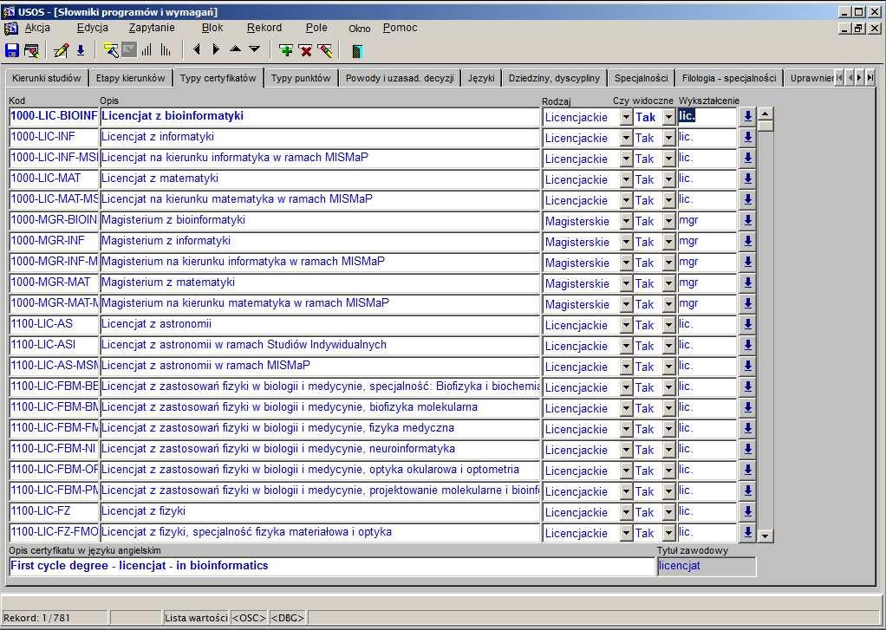The image size is (886, 630).
Task: Click the ascending bars sort icon
Action: [x=147, y=50]
